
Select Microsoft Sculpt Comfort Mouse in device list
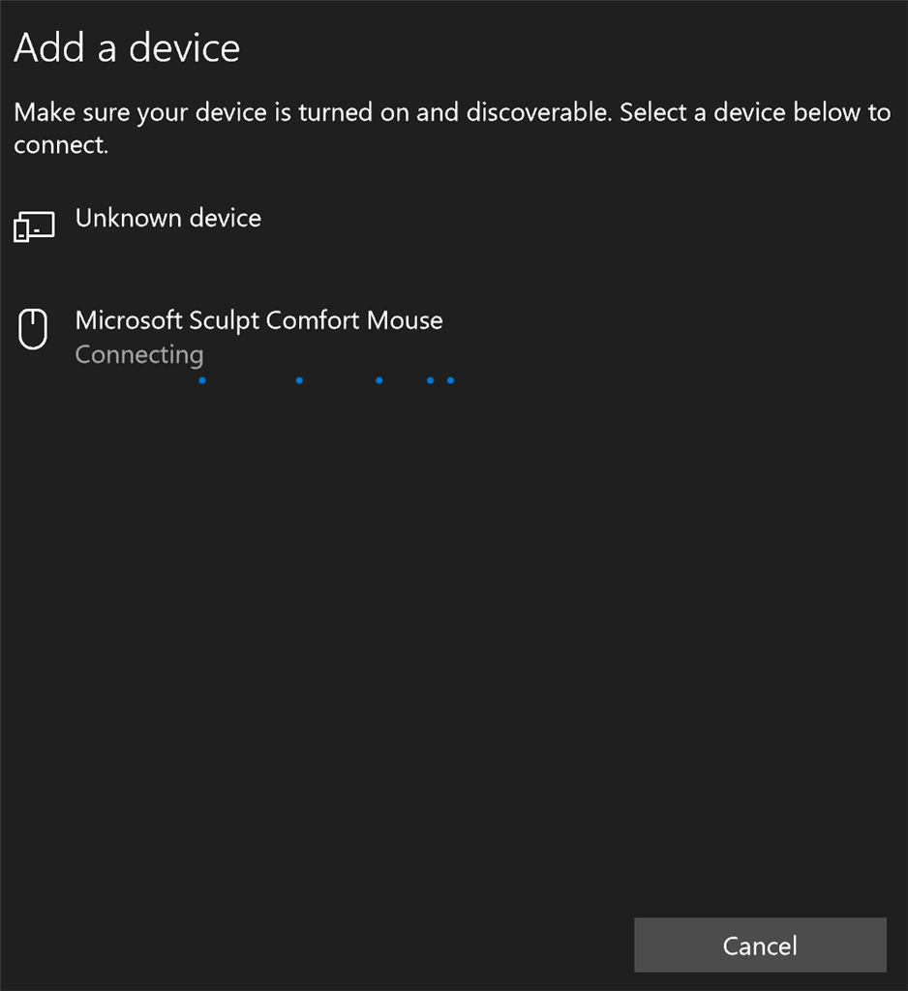454,338
